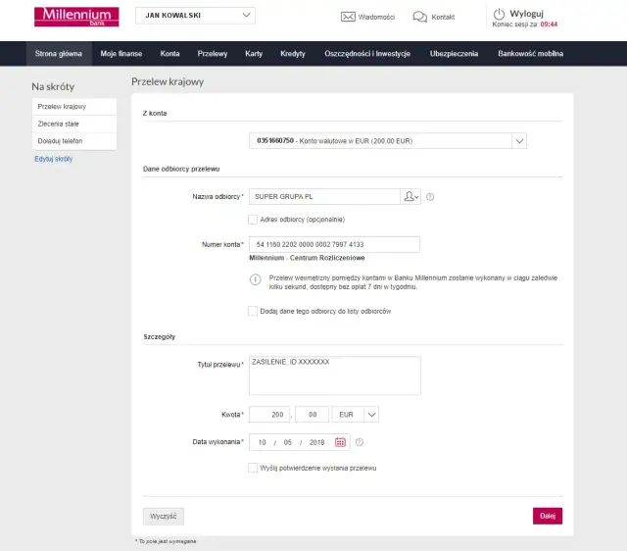
Task: Enable Adres odbiorcy (opcjonalnie) checkbox
Action: point(254,220)
